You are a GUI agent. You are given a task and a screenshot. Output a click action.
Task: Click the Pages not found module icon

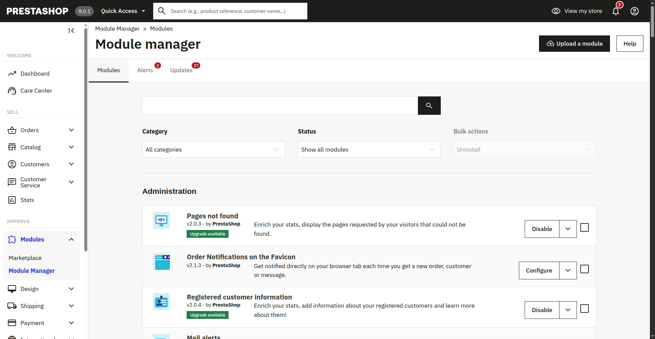(x=161, y=220)
